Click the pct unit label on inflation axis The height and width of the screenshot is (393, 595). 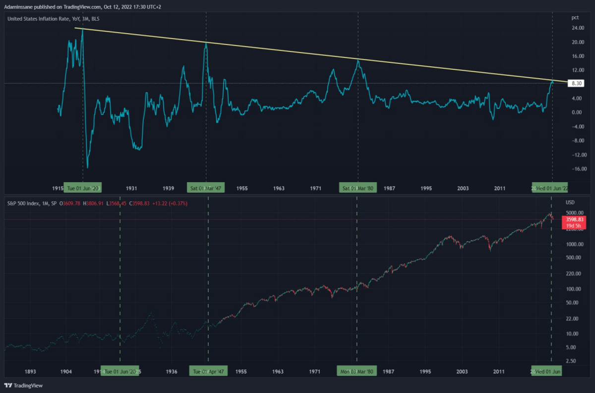[575, 17]
